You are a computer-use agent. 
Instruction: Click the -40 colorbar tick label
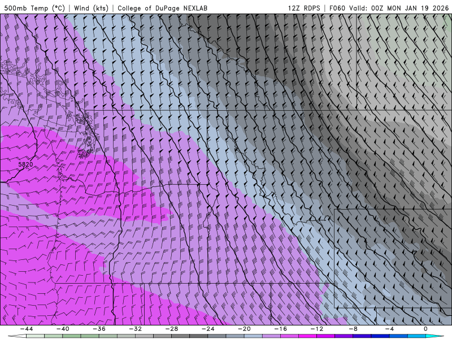[63, 329]
